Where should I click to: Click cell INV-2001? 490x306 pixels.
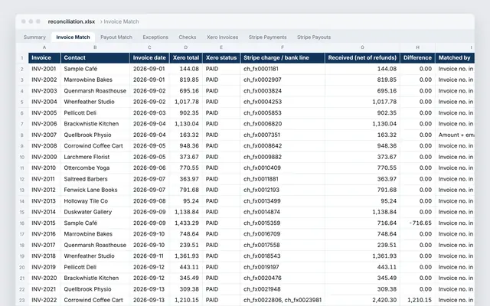coord(44,69)
